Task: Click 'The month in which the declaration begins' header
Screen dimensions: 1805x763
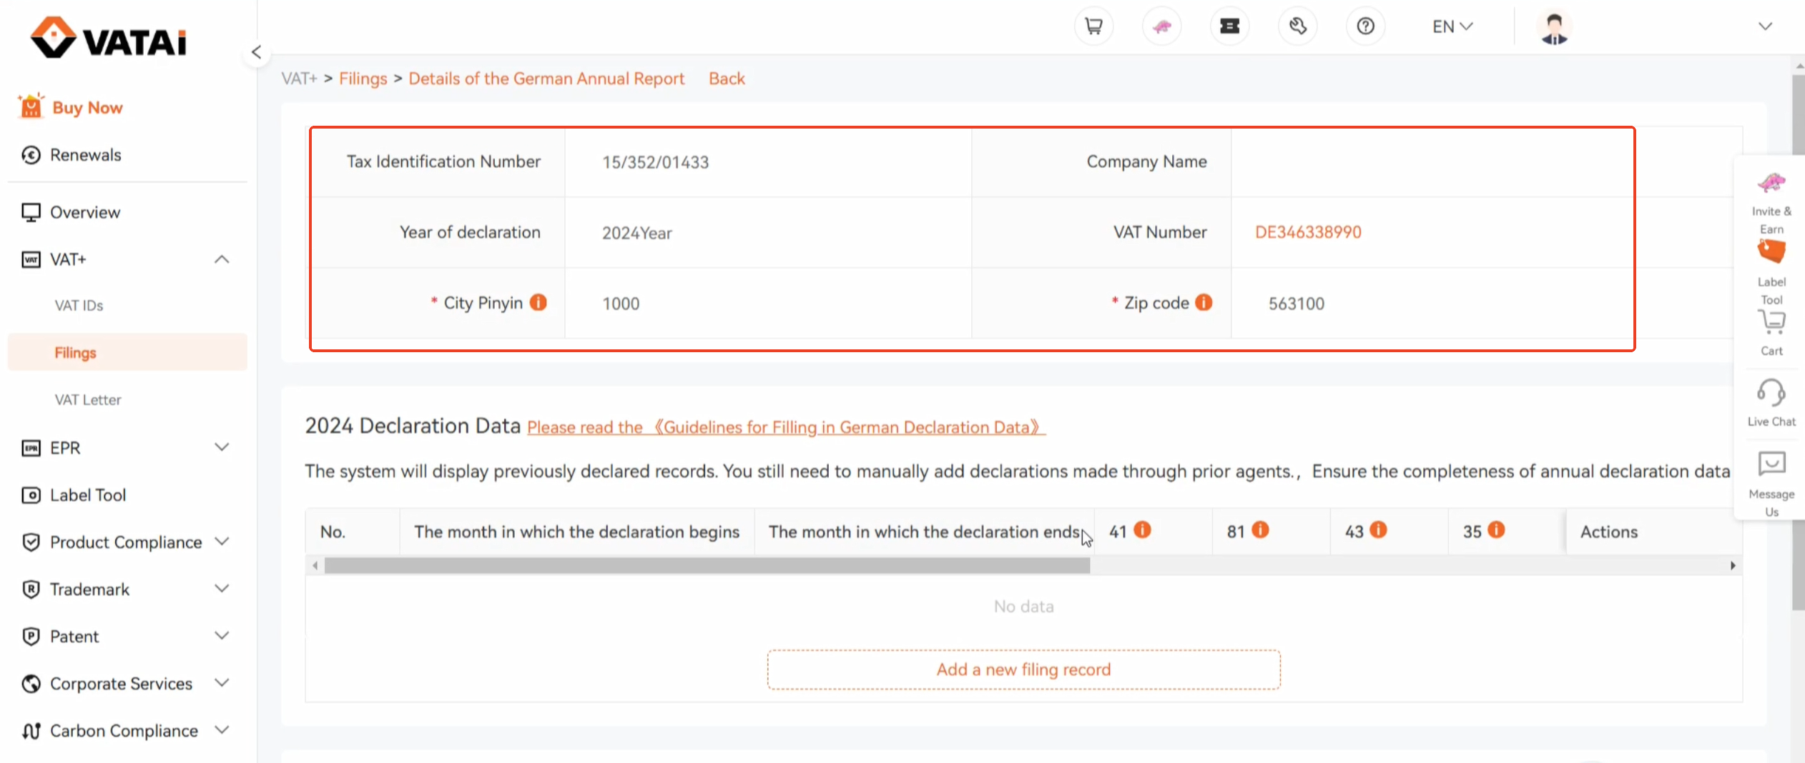Action: 576,532
